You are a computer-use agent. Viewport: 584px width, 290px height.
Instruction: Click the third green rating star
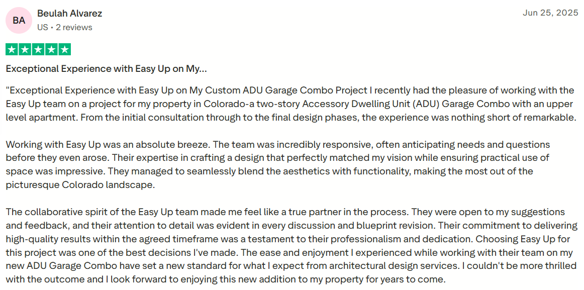(x=38, y=49)
